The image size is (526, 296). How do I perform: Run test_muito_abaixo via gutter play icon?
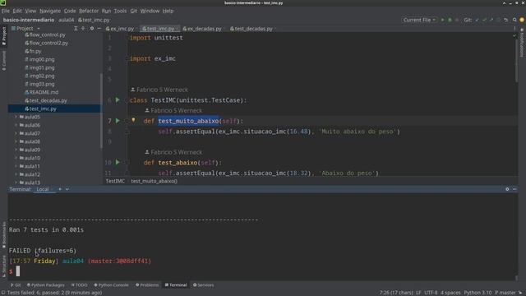(118, 121)
